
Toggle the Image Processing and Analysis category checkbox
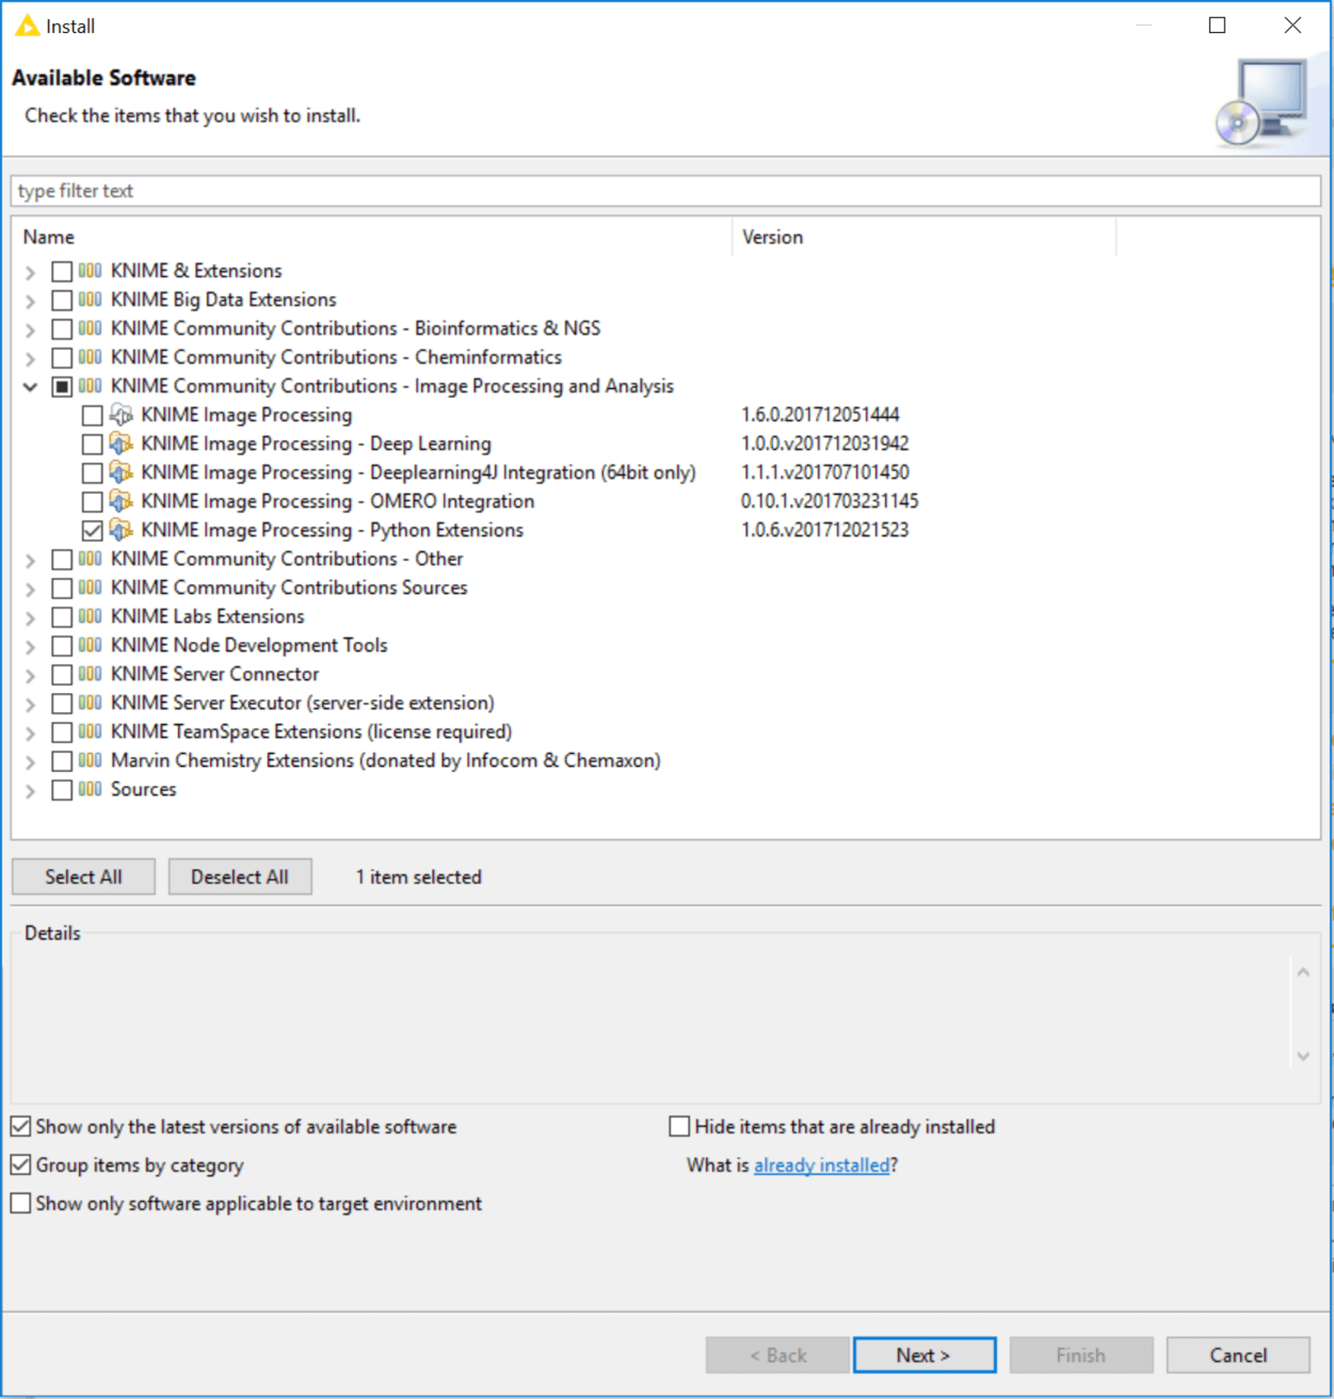62,387
